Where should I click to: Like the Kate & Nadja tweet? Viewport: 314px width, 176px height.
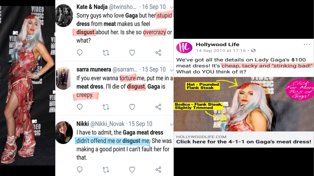click(x=132, y=52)
